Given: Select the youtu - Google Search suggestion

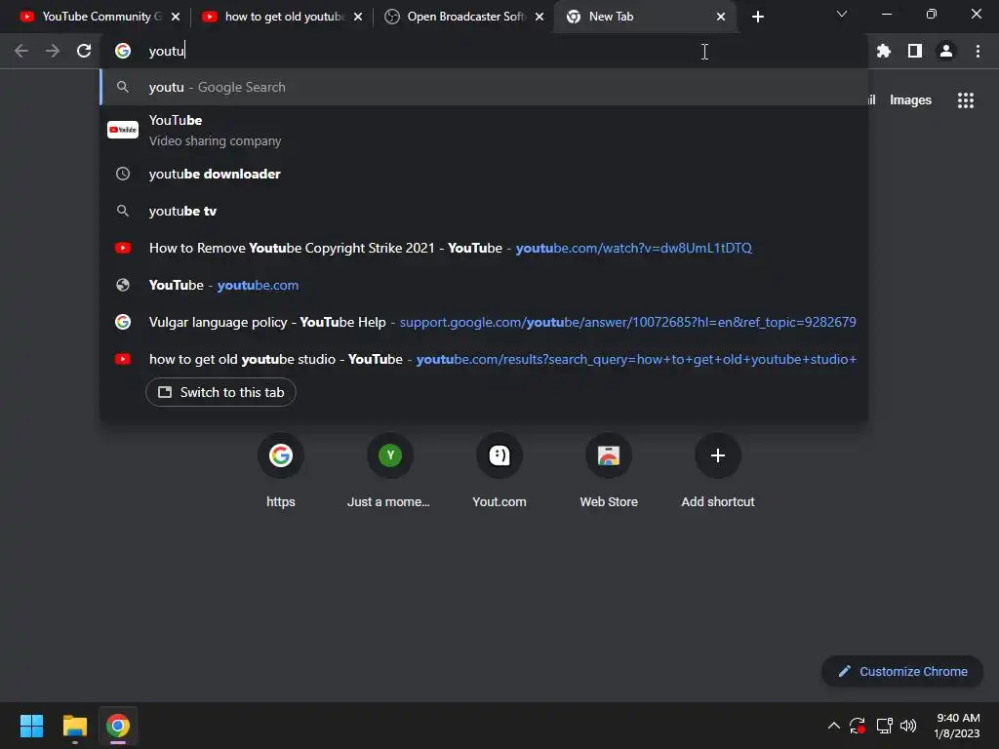Looking at the screenshot, I should tap(484, 87).
